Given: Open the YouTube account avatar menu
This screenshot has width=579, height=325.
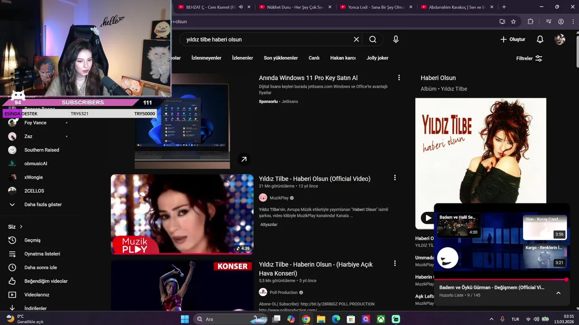Looking at the screenshot, I should tap(560, 39).
